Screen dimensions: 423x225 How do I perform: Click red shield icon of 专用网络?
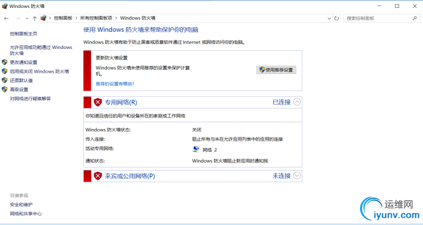click(98, 102)
